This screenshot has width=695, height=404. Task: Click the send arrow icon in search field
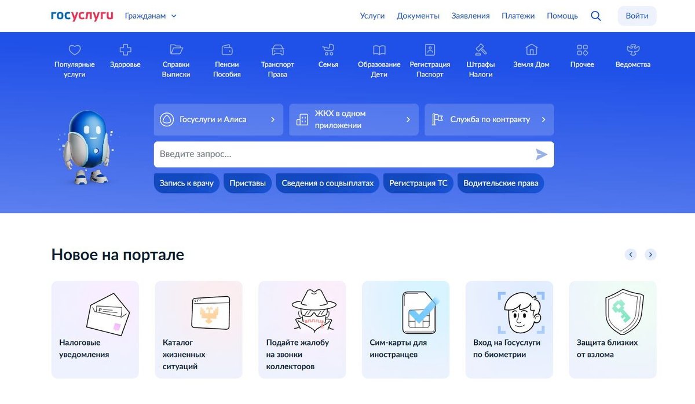point(542,154)
